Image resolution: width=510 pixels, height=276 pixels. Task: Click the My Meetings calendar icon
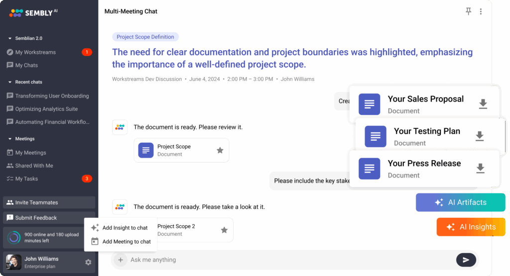10,152
